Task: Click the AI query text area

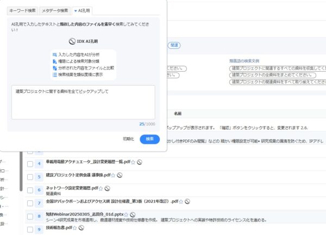Action: click(x=83, y=102)
